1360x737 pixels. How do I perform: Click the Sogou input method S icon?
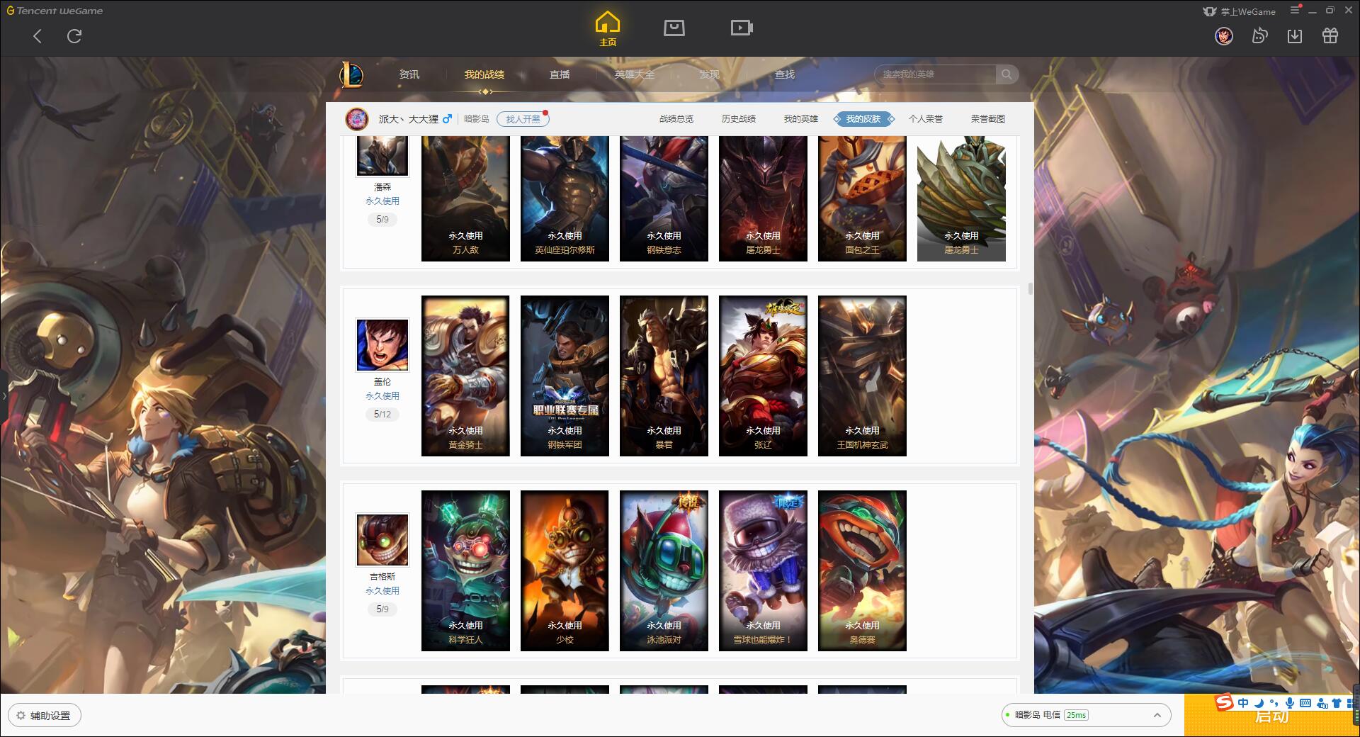[x=1224, y=702]
